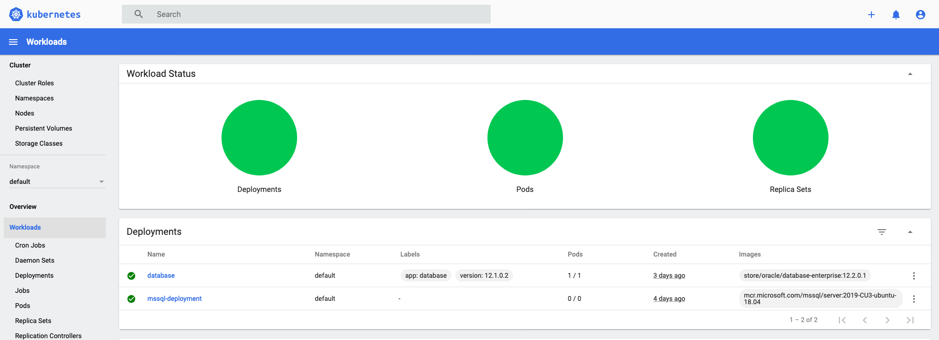Click the Replica Sets green status circle
This screenshot has width=939, height=340.
[x=791, y=138]
